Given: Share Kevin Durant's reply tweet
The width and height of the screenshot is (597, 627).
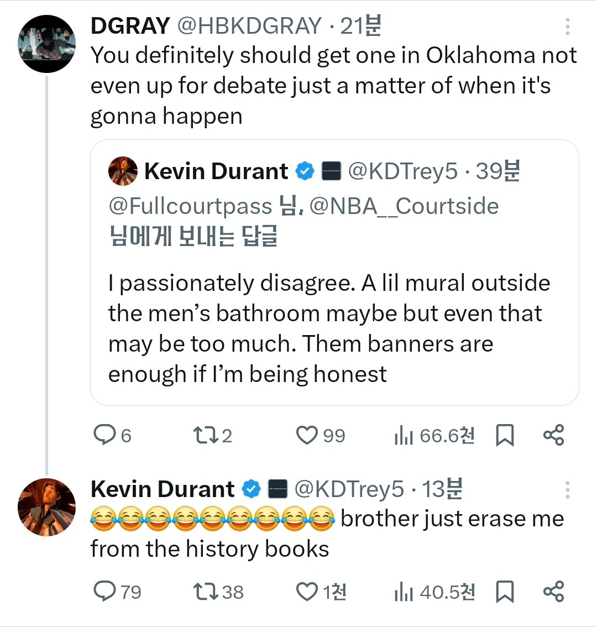Looking at the screenshot, I should tap(553, 592).
